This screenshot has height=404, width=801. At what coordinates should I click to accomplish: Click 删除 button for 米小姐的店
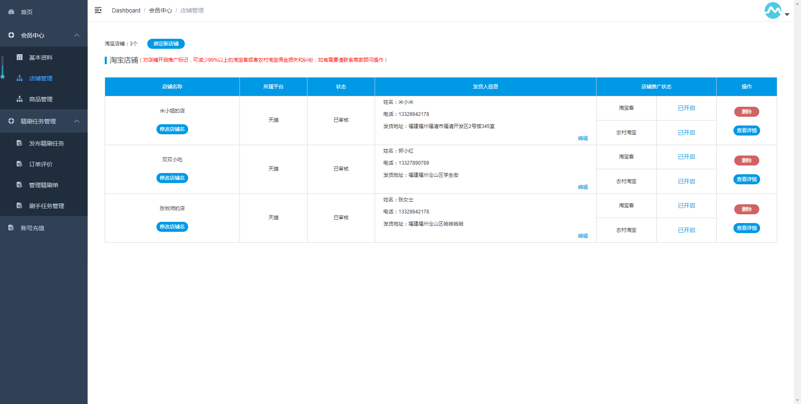(x=746, y=112)
